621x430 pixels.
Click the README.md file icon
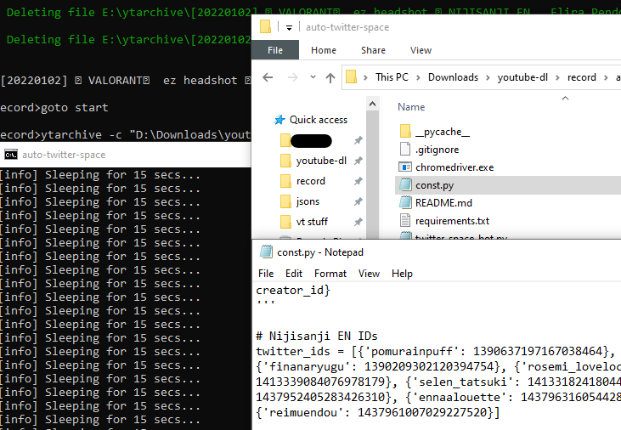pos(405,202)
